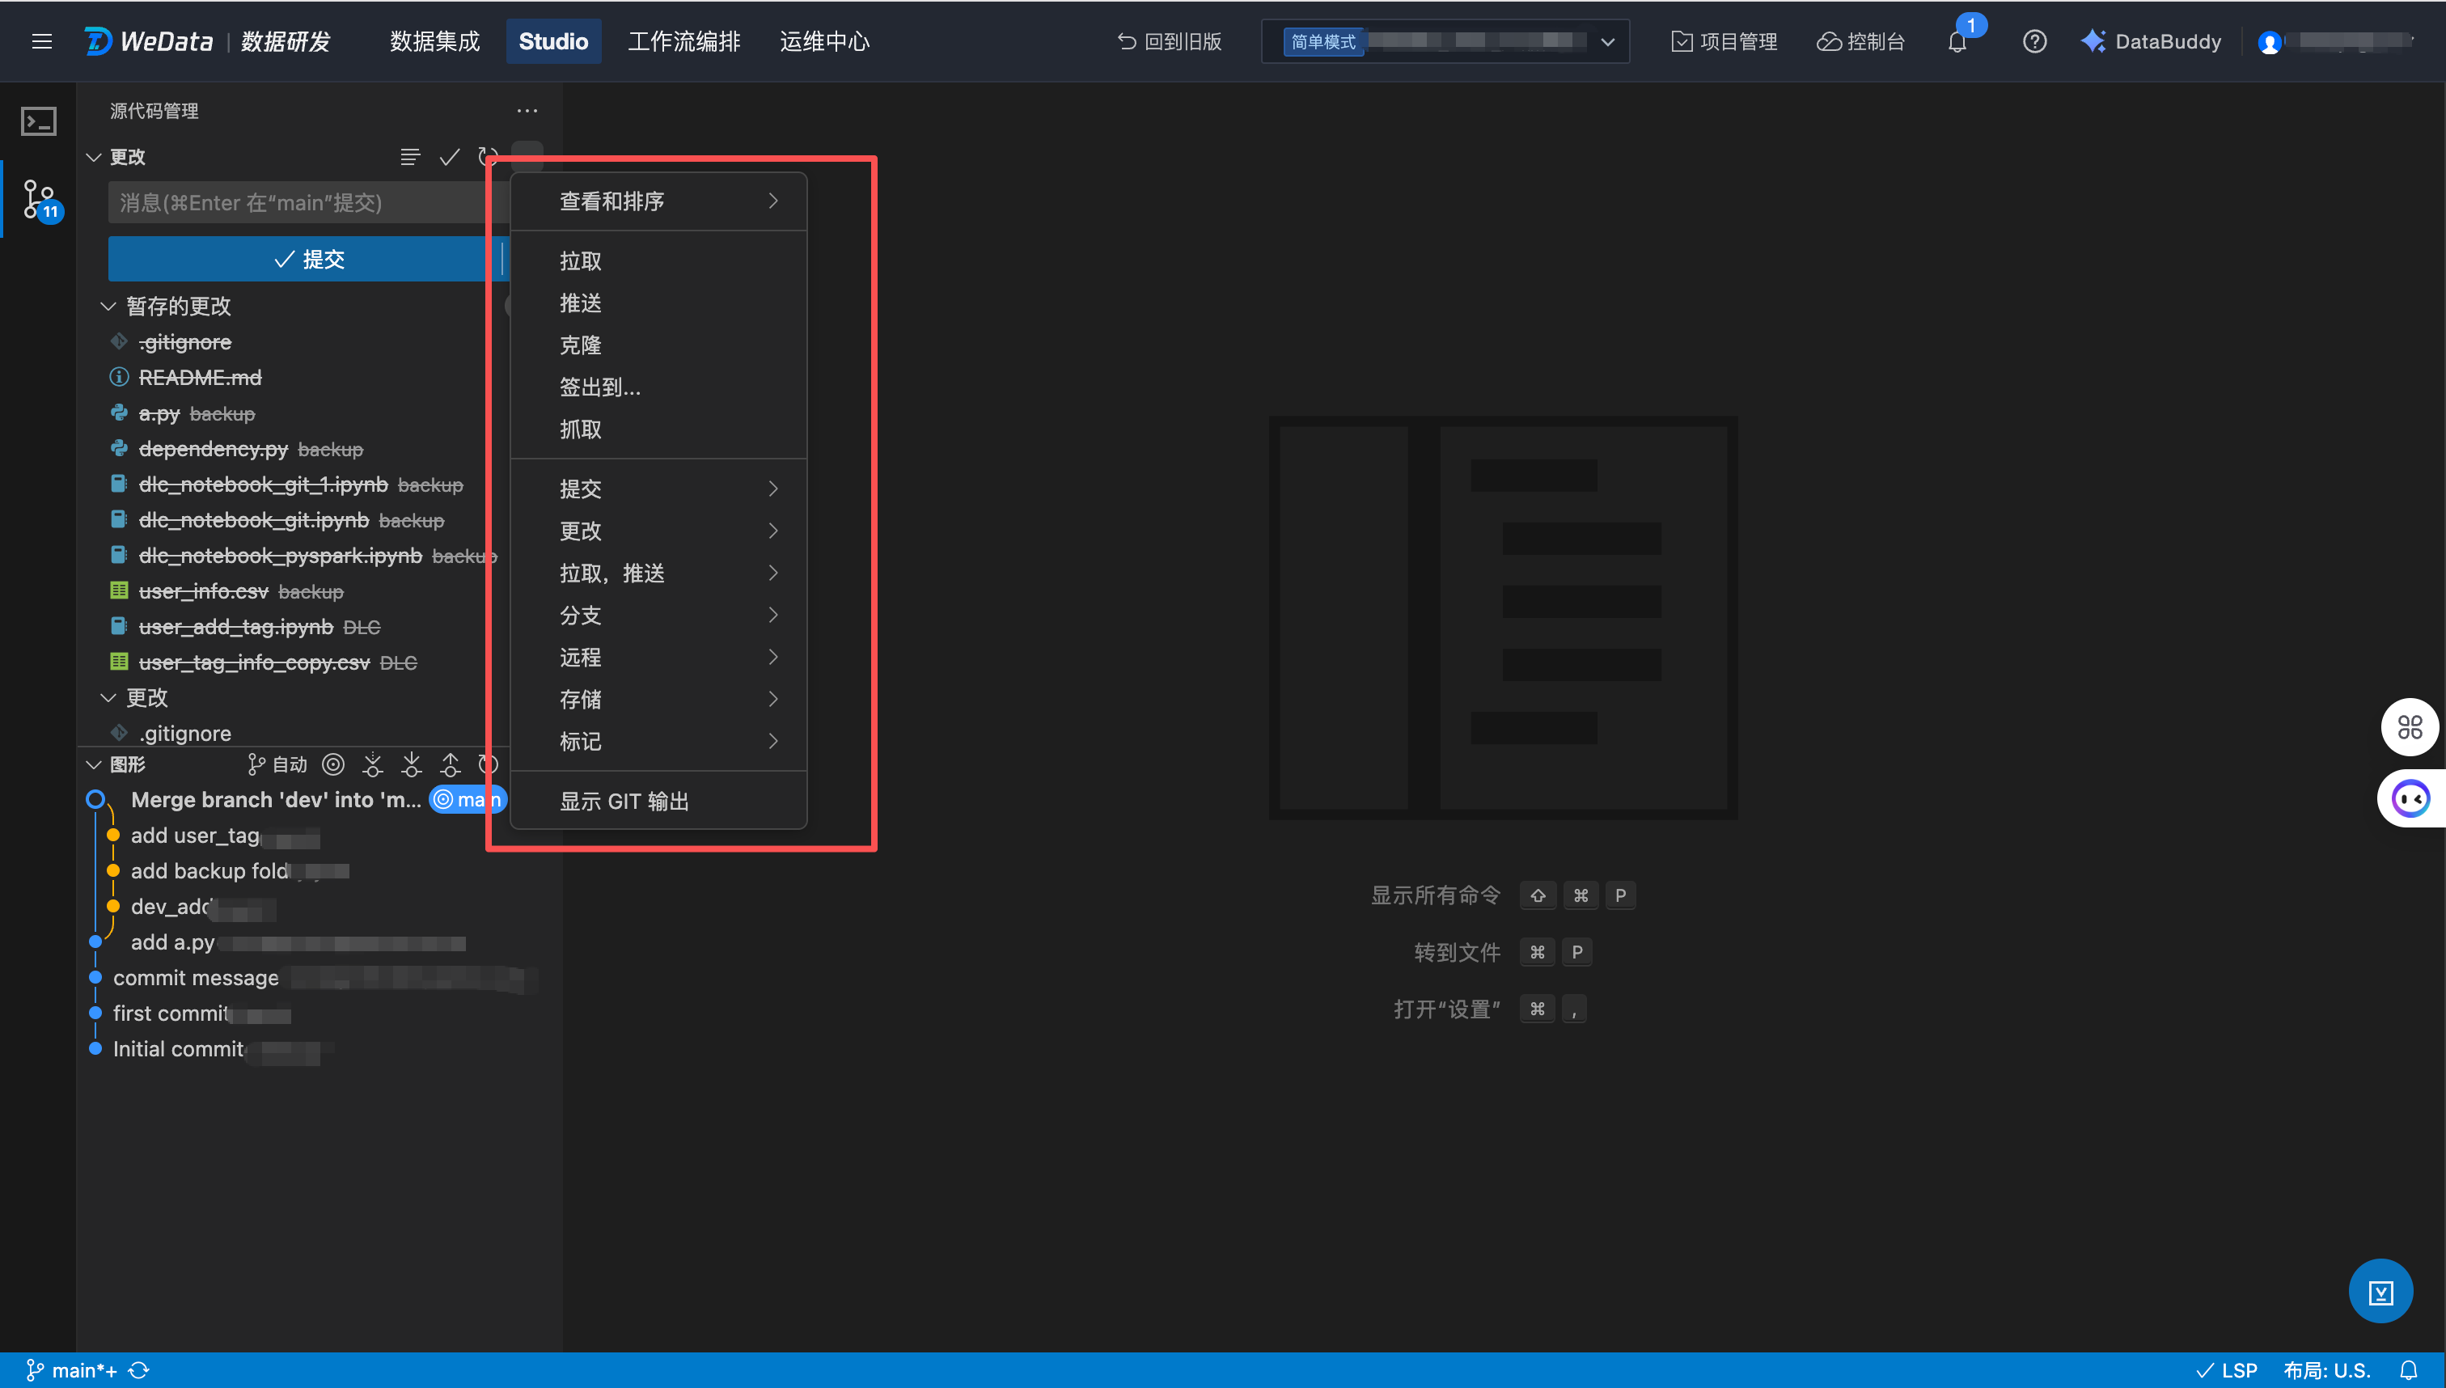
Task: Click the source control icon with badge 11
Action: point(39,198)
